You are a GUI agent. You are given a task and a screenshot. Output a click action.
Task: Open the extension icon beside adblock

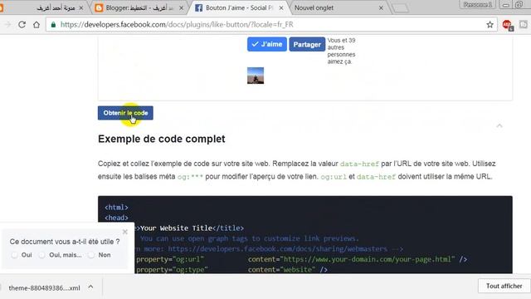tap(524, 24)
